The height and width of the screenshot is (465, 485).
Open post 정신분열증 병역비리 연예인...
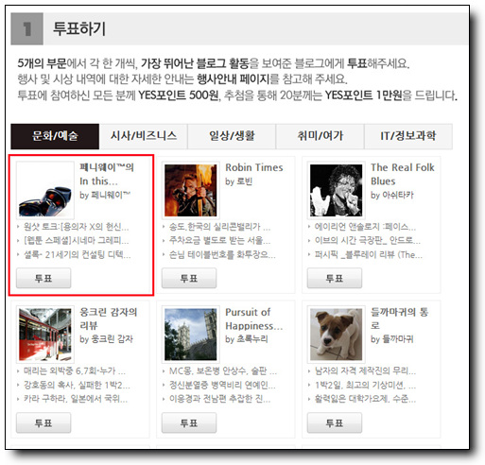coord(222,385)
